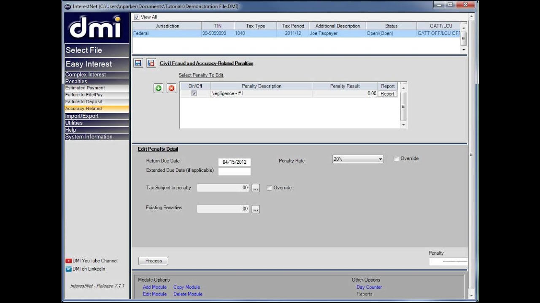
Task: Click the second save icon beside the disk
Action: click(151, 63)
